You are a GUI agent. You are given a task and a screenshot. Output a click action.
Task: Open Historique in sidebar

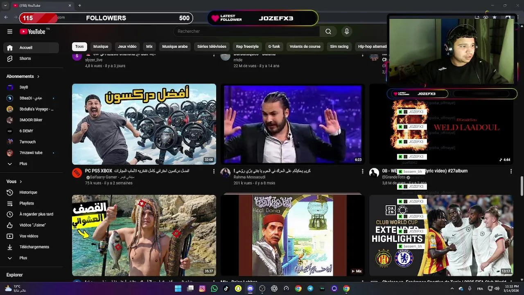[31, 193]
